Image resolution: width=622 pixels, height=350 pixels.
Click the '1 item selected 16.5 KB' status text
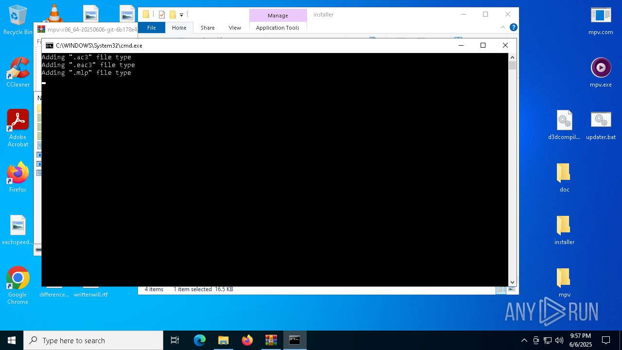tap(203, 289)
